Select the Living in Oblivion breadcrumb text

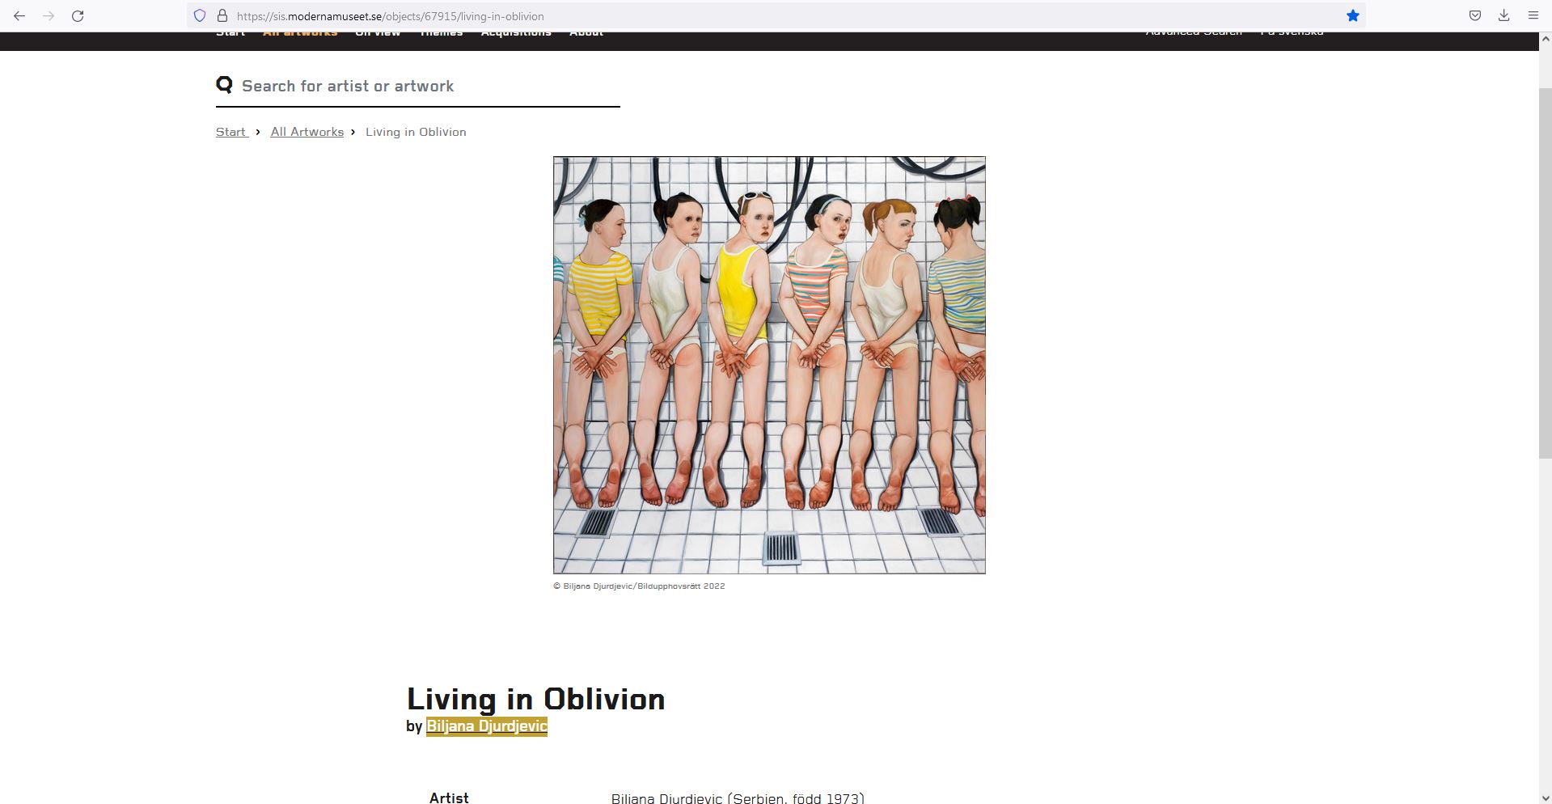coord(416,132)
